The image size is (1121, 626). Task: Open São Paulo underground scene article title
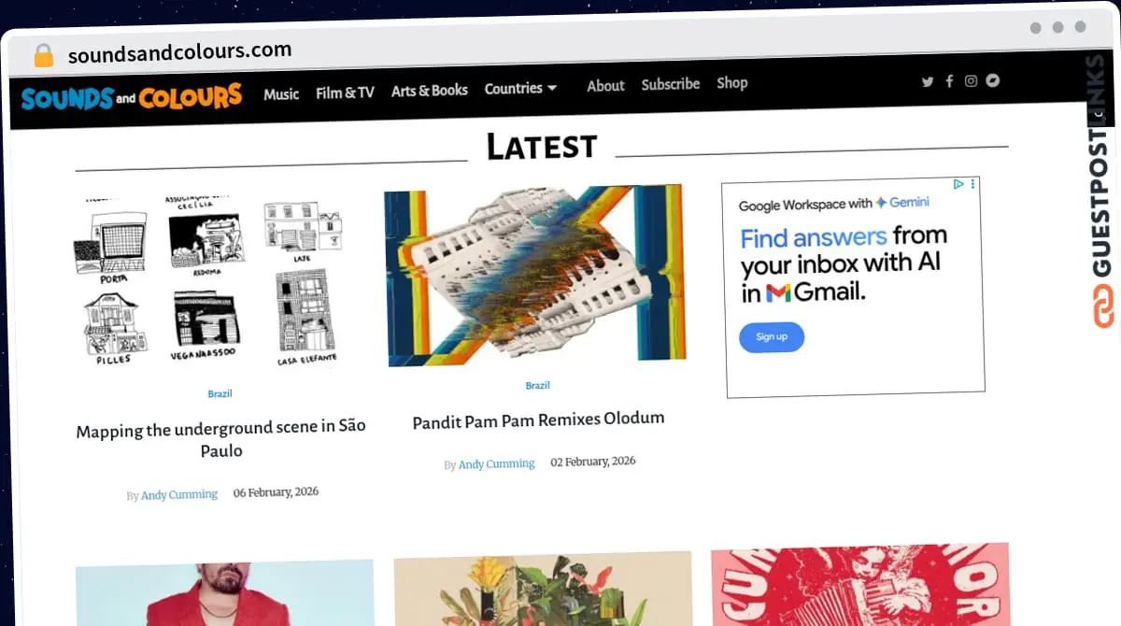(x=220, y=438)
